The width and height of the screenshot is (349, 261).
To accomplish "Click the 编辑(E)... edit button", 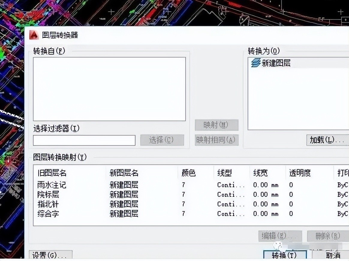I will pyautogui.click(x=280, y=236).
